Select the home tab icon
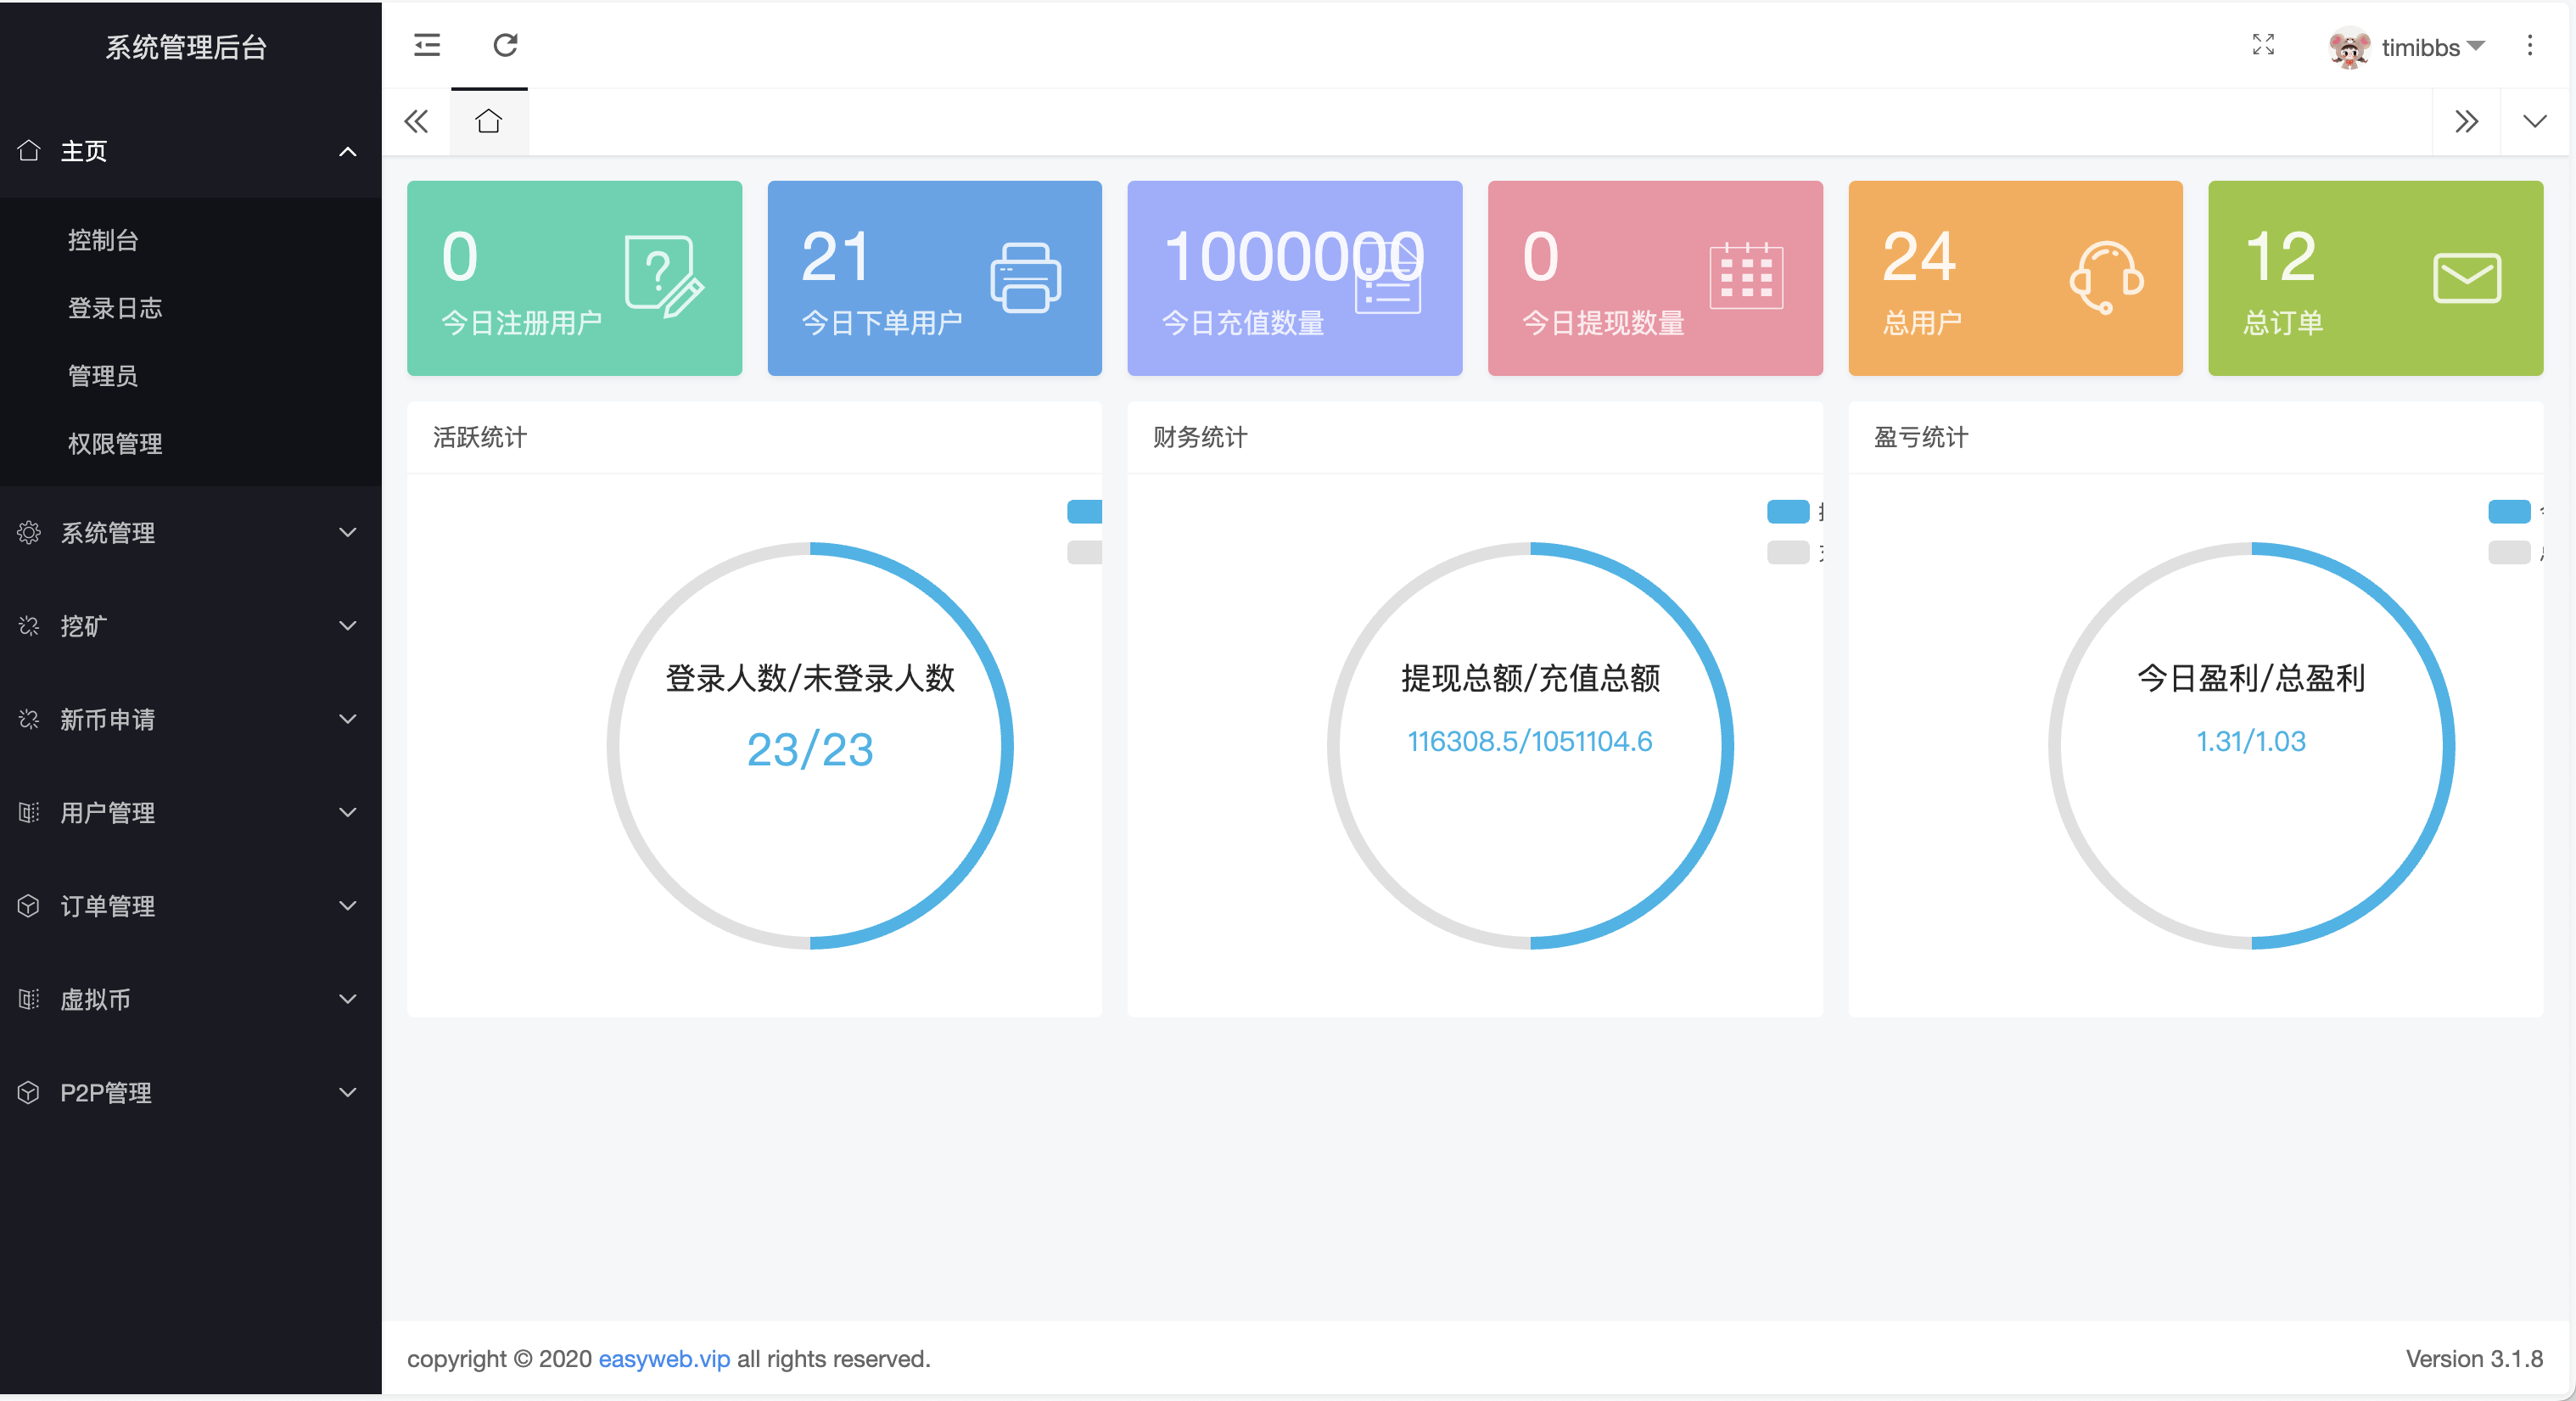 click(x=489, y=120)
